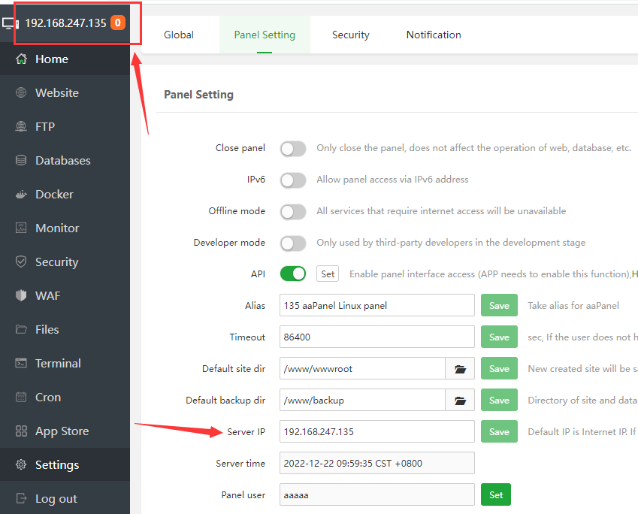This screenshot has width=638, height=514.
Task: Open Docker using the whale icon
Action: click(x=21, y=195)
